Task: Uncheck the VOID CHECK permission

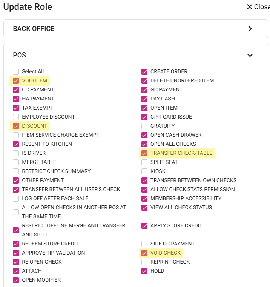Action: (144, 253)
